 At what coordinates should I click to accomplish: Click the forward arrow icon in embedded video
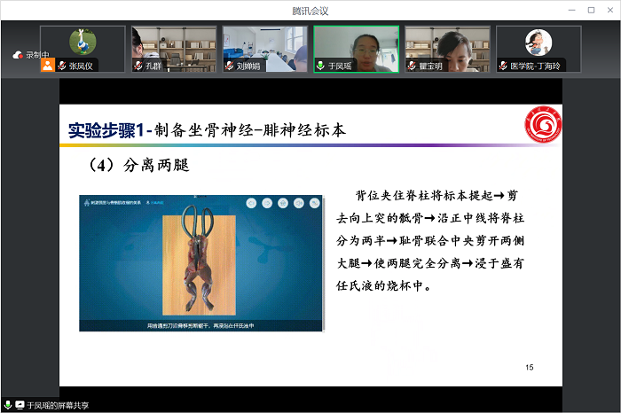(x=268, y=203)
